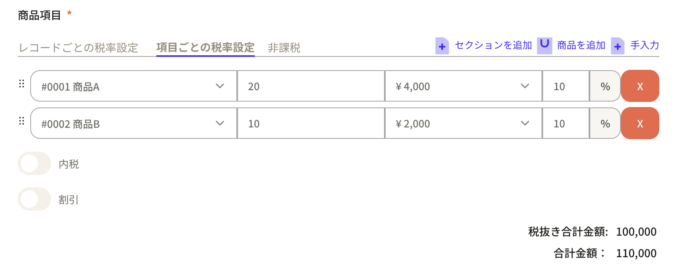The image size is (677, 269).
Task: Click the 手入力 link
Action: [x=644, y=45]
